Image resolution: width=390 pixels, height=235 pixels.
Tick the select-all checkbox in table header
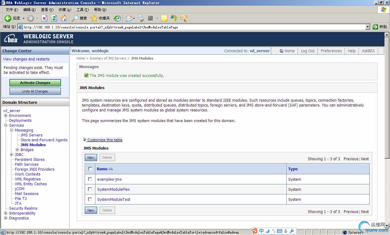90,169
